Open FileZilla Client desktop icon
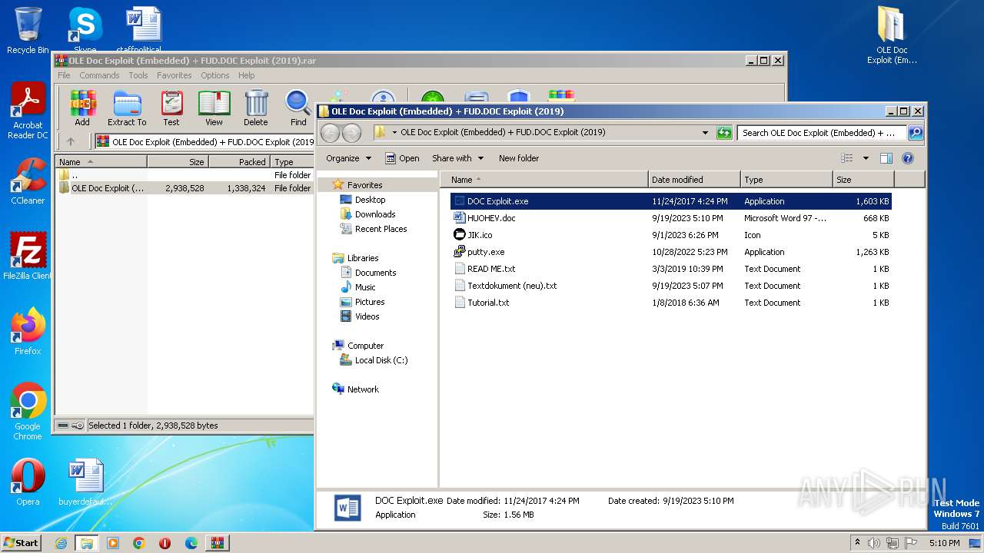Viewport: 984px width, 553px height. click(x=28, y=256)
